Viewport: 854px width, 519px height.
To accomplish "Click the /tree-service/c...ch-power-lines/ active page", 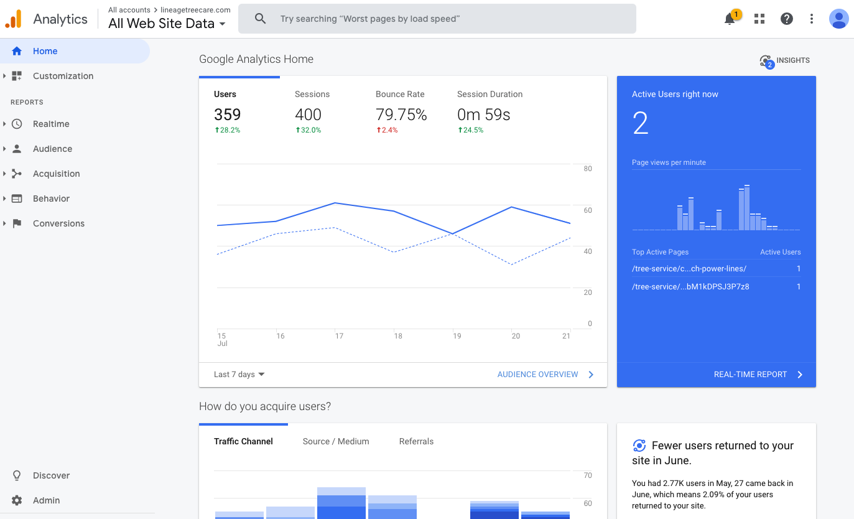I will [689, 269].
